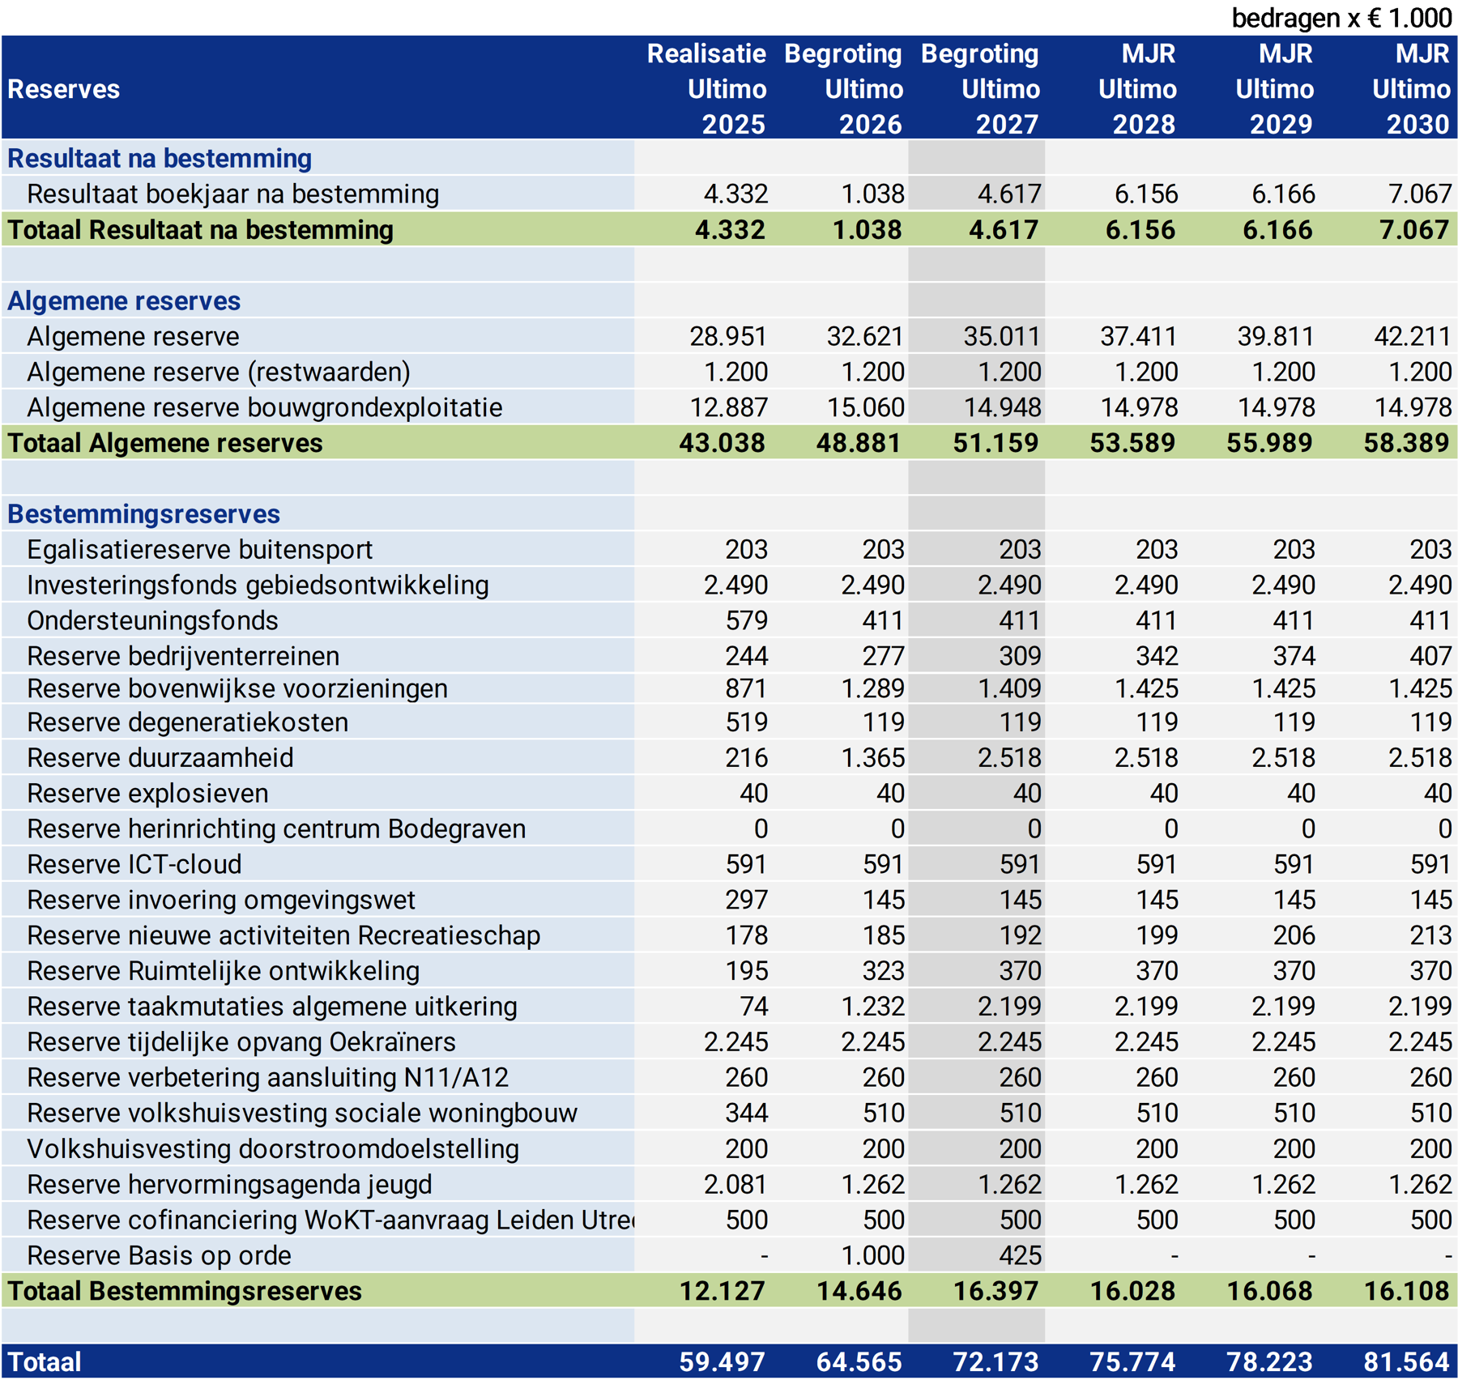
Task: Click 'Reserve taakmutaties algemene uitkering' label
Action: [272, 1007]
